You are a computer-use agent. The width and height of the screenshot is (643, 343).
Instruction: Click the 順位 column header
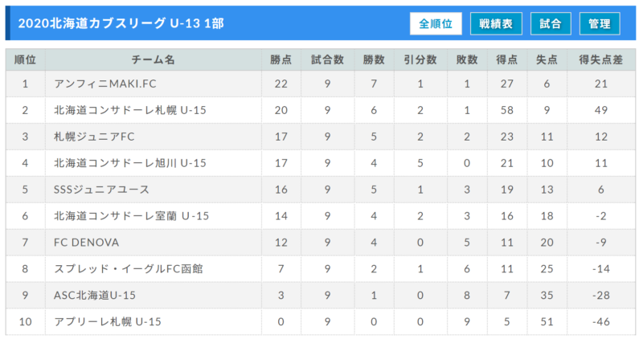[26, 59]
